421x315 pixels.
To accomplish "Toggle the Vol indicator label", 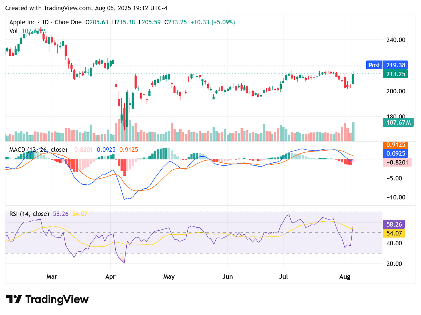I will pos(14,31).
